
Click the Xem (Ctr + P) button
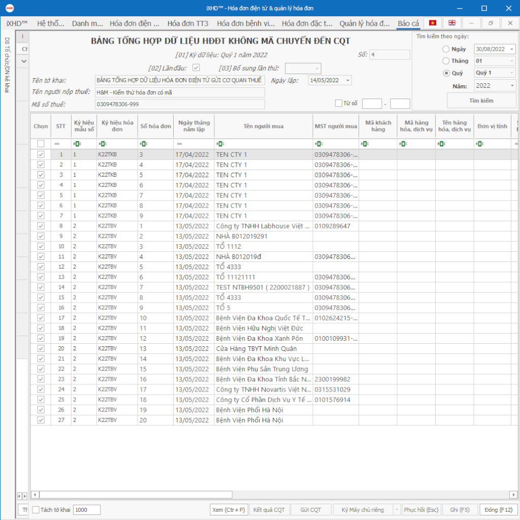point(229,510)
